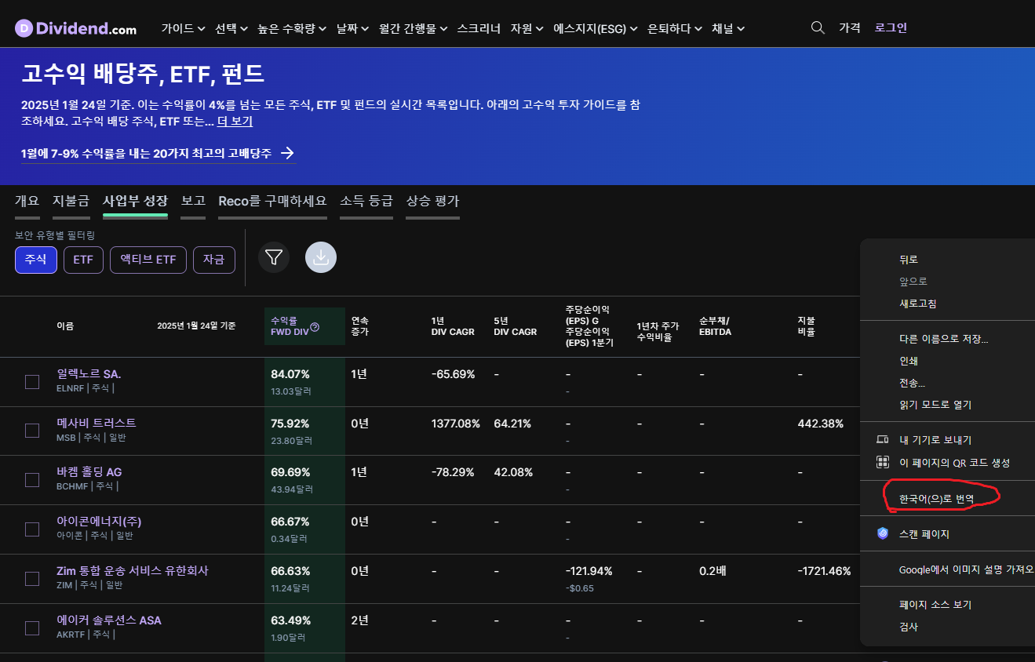Click the shield scan page icon
Screen dimensions: 1035x662
point(883,533)
